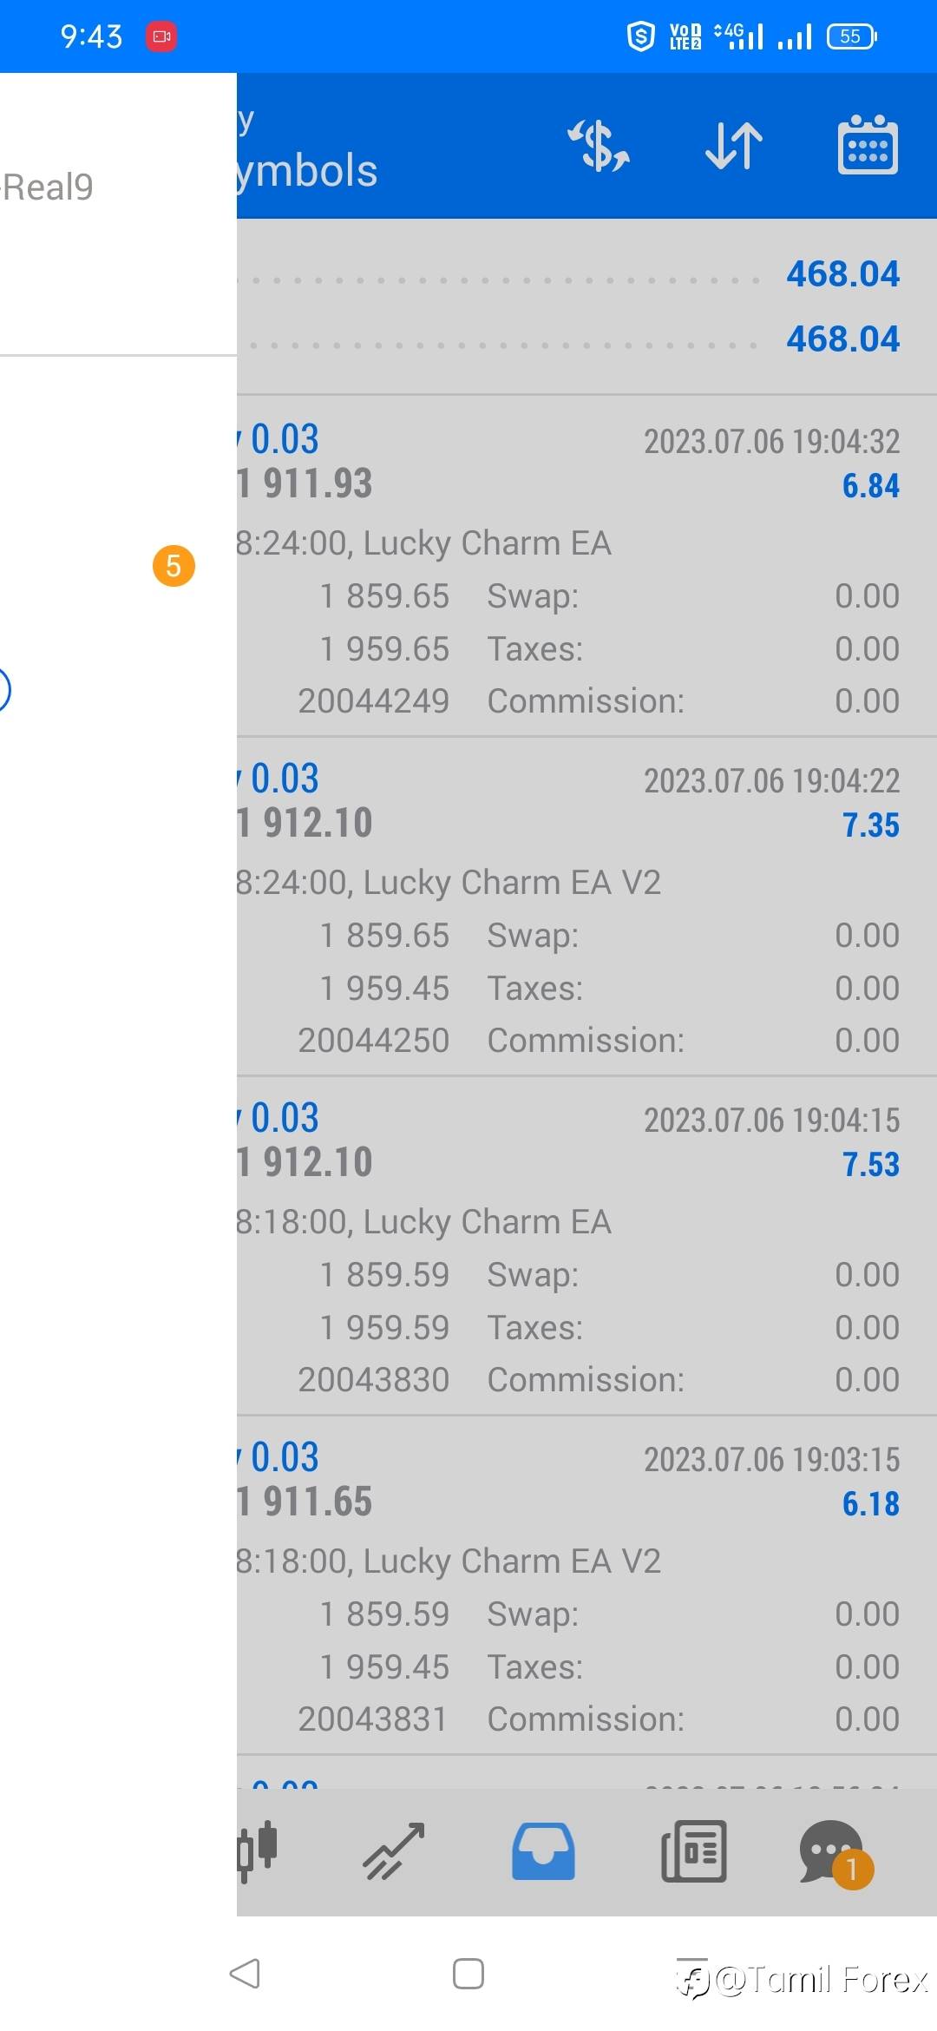937x2031 pixels.
Task: Switch to the Quotes candlestick tab
Action: click(258, 1850)
